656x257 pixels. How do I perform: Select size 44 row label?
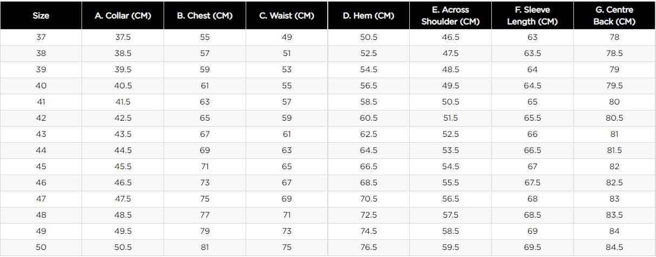pyautogui.click(x=41, y=150)
